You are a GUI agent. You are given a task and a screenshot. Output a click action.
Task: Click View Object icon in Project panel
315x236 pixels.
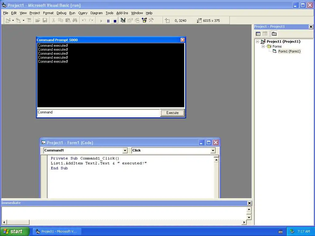[265, 34]
